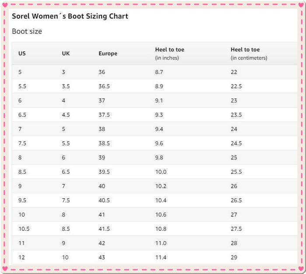Select the Boot size subheading

pos(27,32)
